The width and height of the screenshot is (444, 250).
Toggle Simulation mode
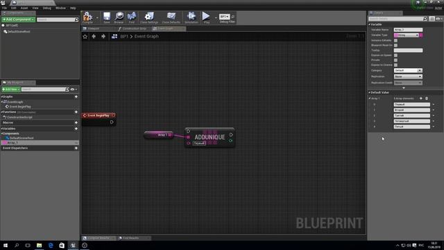191,17
